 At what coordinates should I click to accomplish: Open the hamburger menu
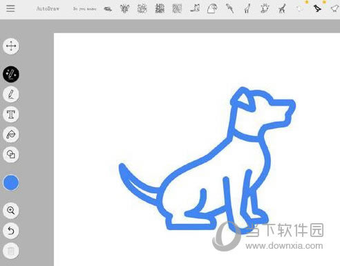point(10,8)
